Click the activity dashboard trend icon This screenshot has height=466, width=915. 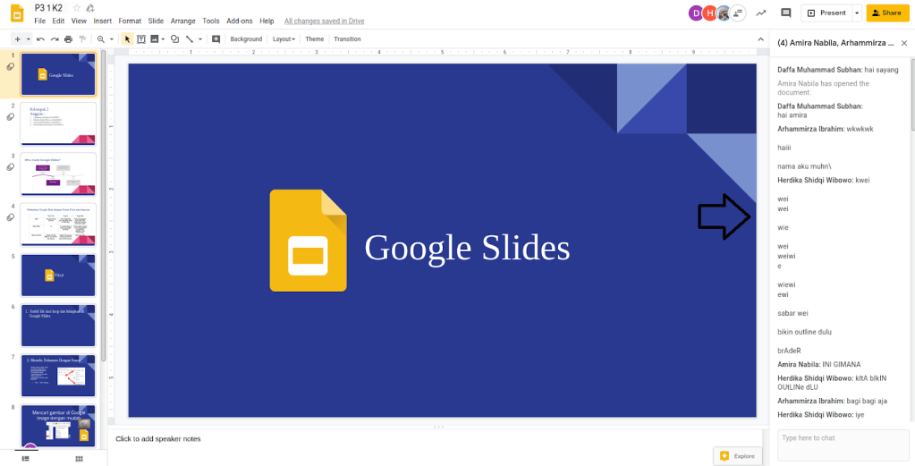[760, 13]
